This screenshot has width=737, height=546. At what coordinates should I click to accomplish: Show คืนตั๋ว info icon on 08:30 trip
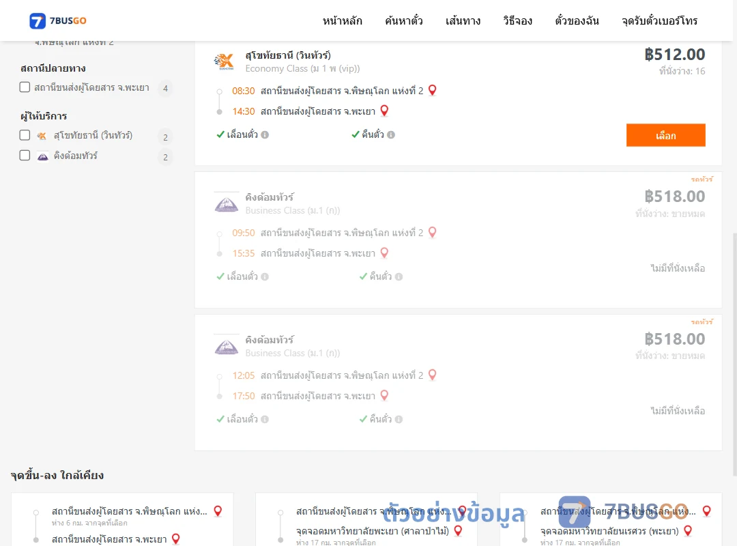click(391, 135)
